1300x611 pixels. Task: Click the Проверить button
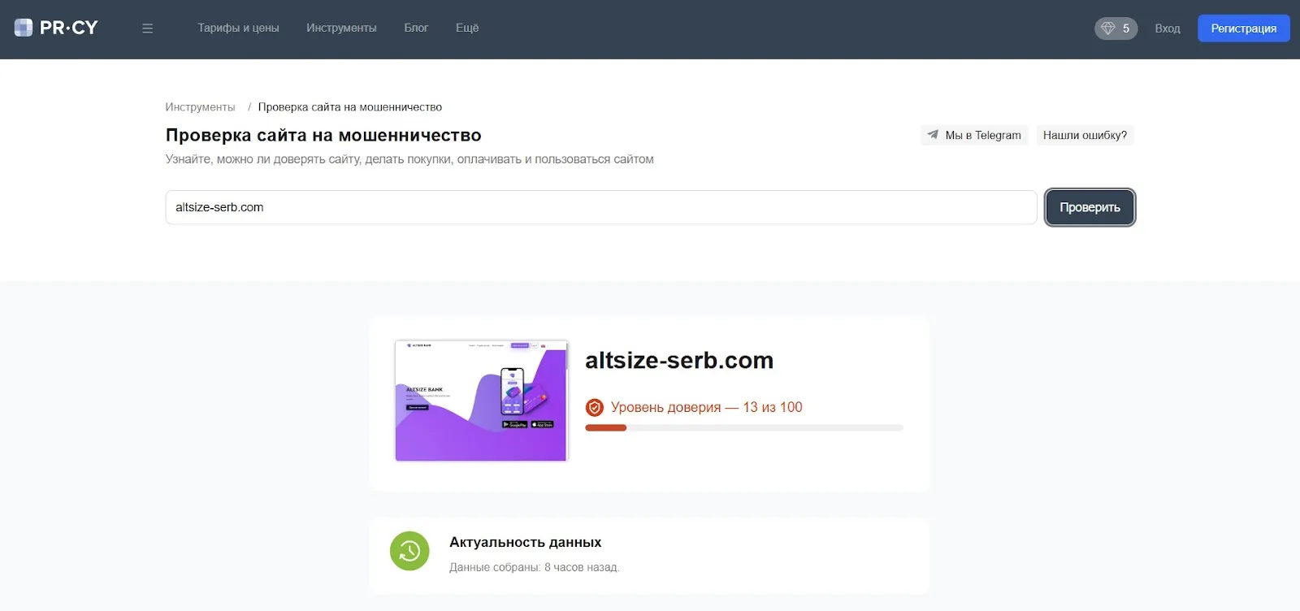pos(1090,207)
